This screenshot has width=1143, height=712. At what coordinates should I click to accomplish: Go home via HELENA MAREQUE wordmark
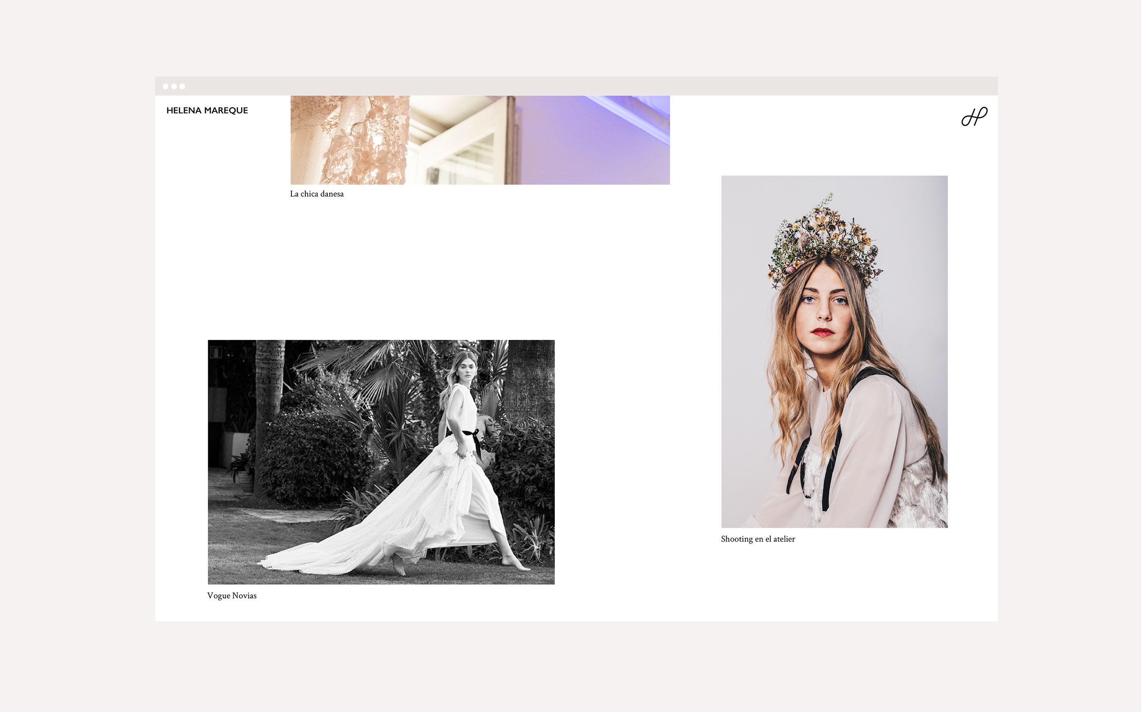pos(207,111)
